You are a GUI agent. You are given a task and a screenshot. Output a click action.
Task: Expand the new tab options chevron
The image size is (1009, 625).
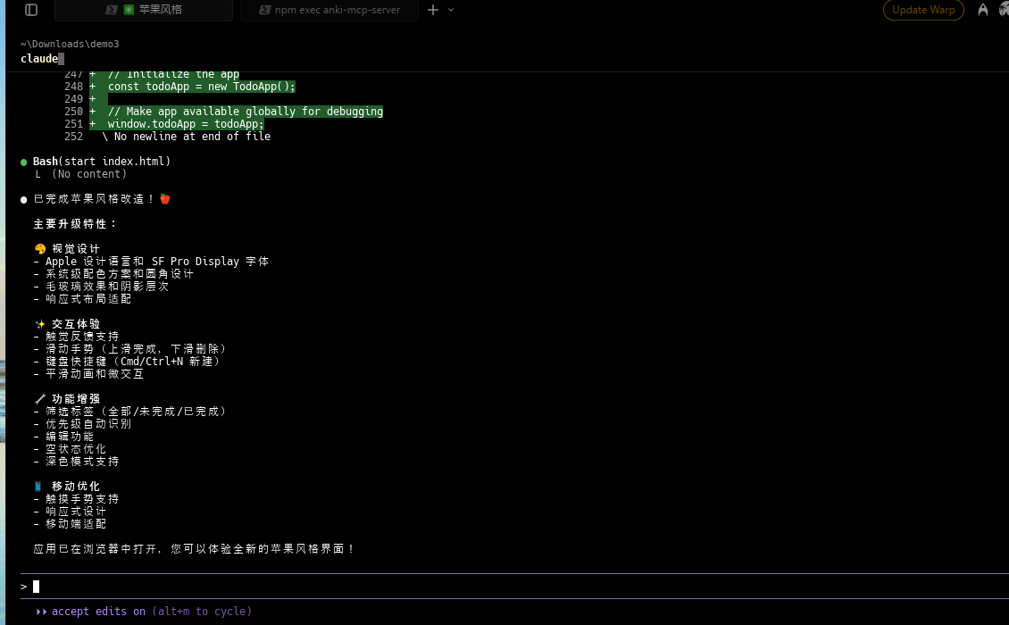click(451, 10)
